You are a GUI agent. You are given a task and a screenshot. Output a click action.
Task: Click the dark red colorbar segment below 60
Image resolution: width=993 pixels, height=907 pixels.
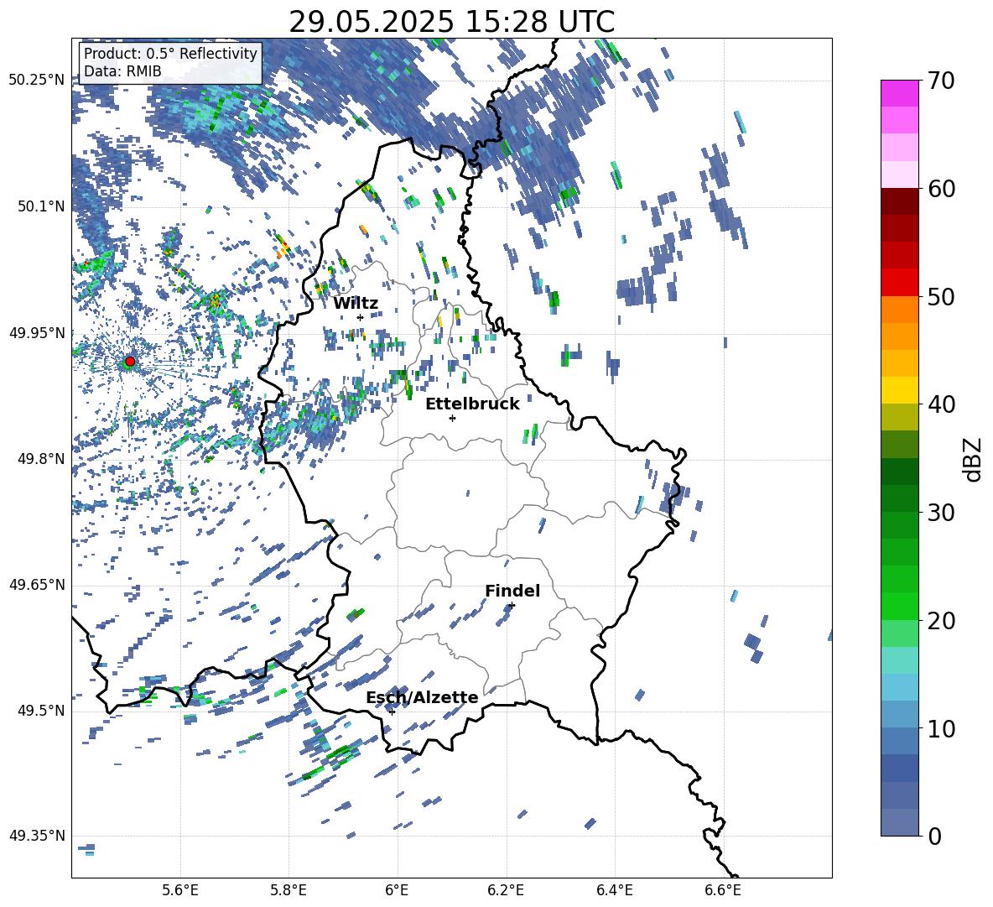900,201
